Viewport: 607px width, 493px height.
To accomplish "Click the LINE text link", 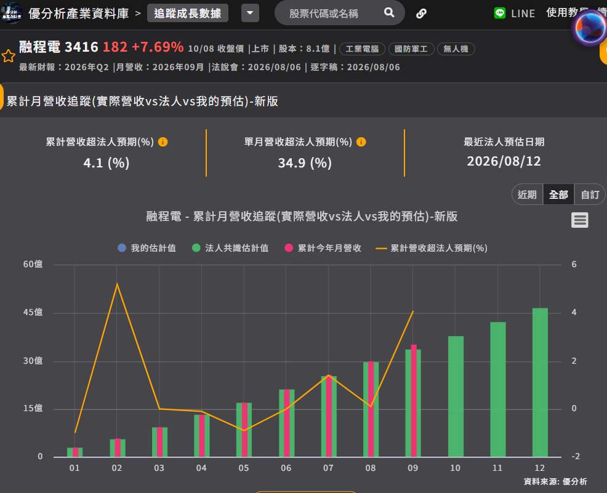I will 523,14.
